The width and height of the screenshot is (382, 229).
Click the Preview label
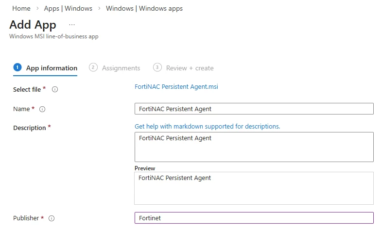tap(145, 168)
